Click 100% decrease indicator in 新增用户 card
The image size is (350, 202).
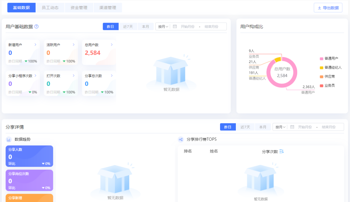pos(31,61)
